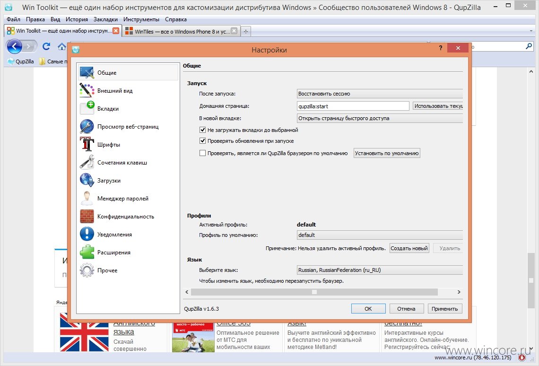Open the В новой вкладке dropdown
This screenshot has width=539, height=366.
click(x=380, y=118)
